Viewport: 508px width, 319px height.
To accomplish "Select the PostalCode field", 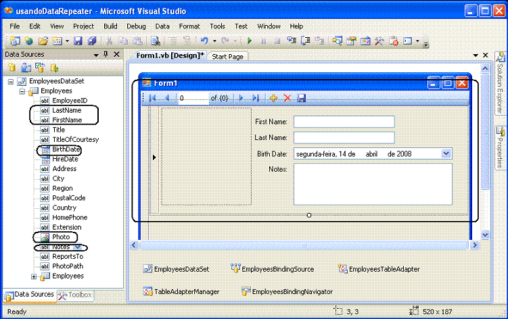I will click(69, 198).
